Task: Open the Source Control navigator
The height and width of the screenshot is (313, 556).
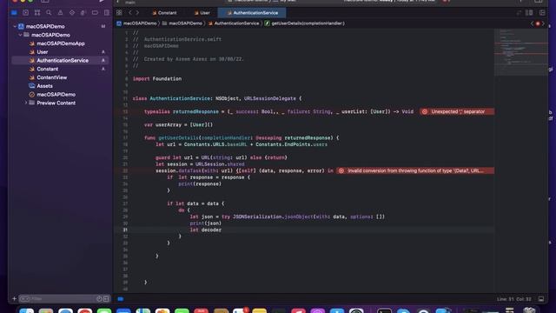Action: pos(25,13)
